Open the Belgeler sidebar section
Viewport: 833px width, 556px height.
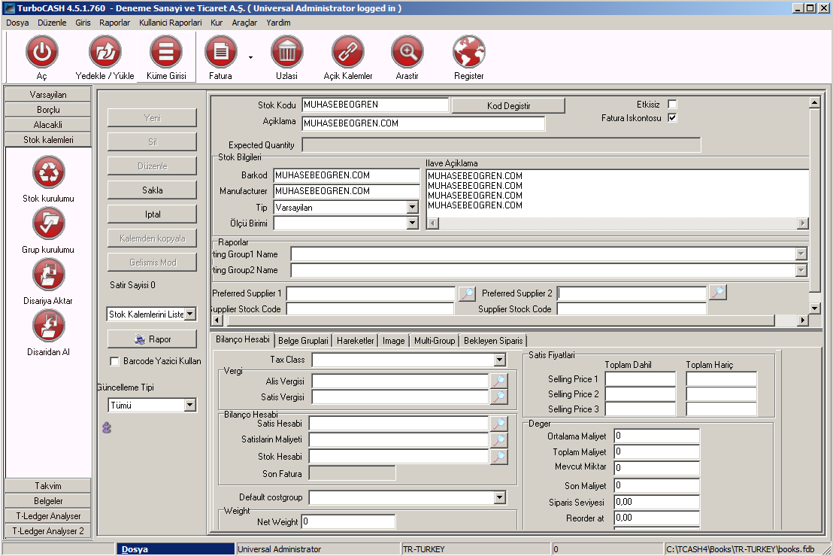(x=48, y=501)
